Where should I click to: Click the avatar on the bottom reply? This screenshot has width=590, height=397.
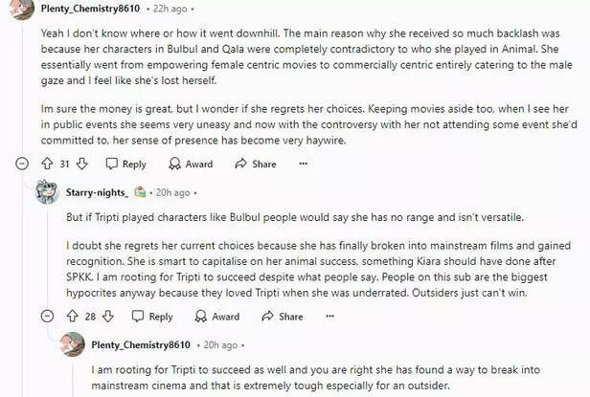tap(72, 344)
